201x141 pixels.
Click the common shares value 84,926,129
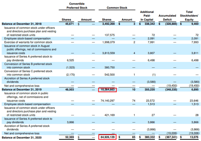[107, 137]
